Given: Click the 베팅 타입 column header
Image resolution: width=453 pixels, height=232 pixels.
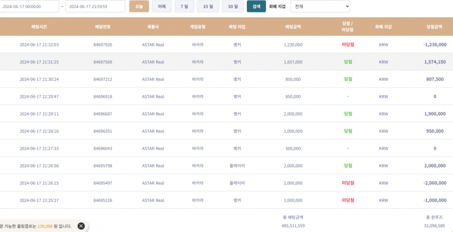Looking at the screenshot, I should 237,27.
